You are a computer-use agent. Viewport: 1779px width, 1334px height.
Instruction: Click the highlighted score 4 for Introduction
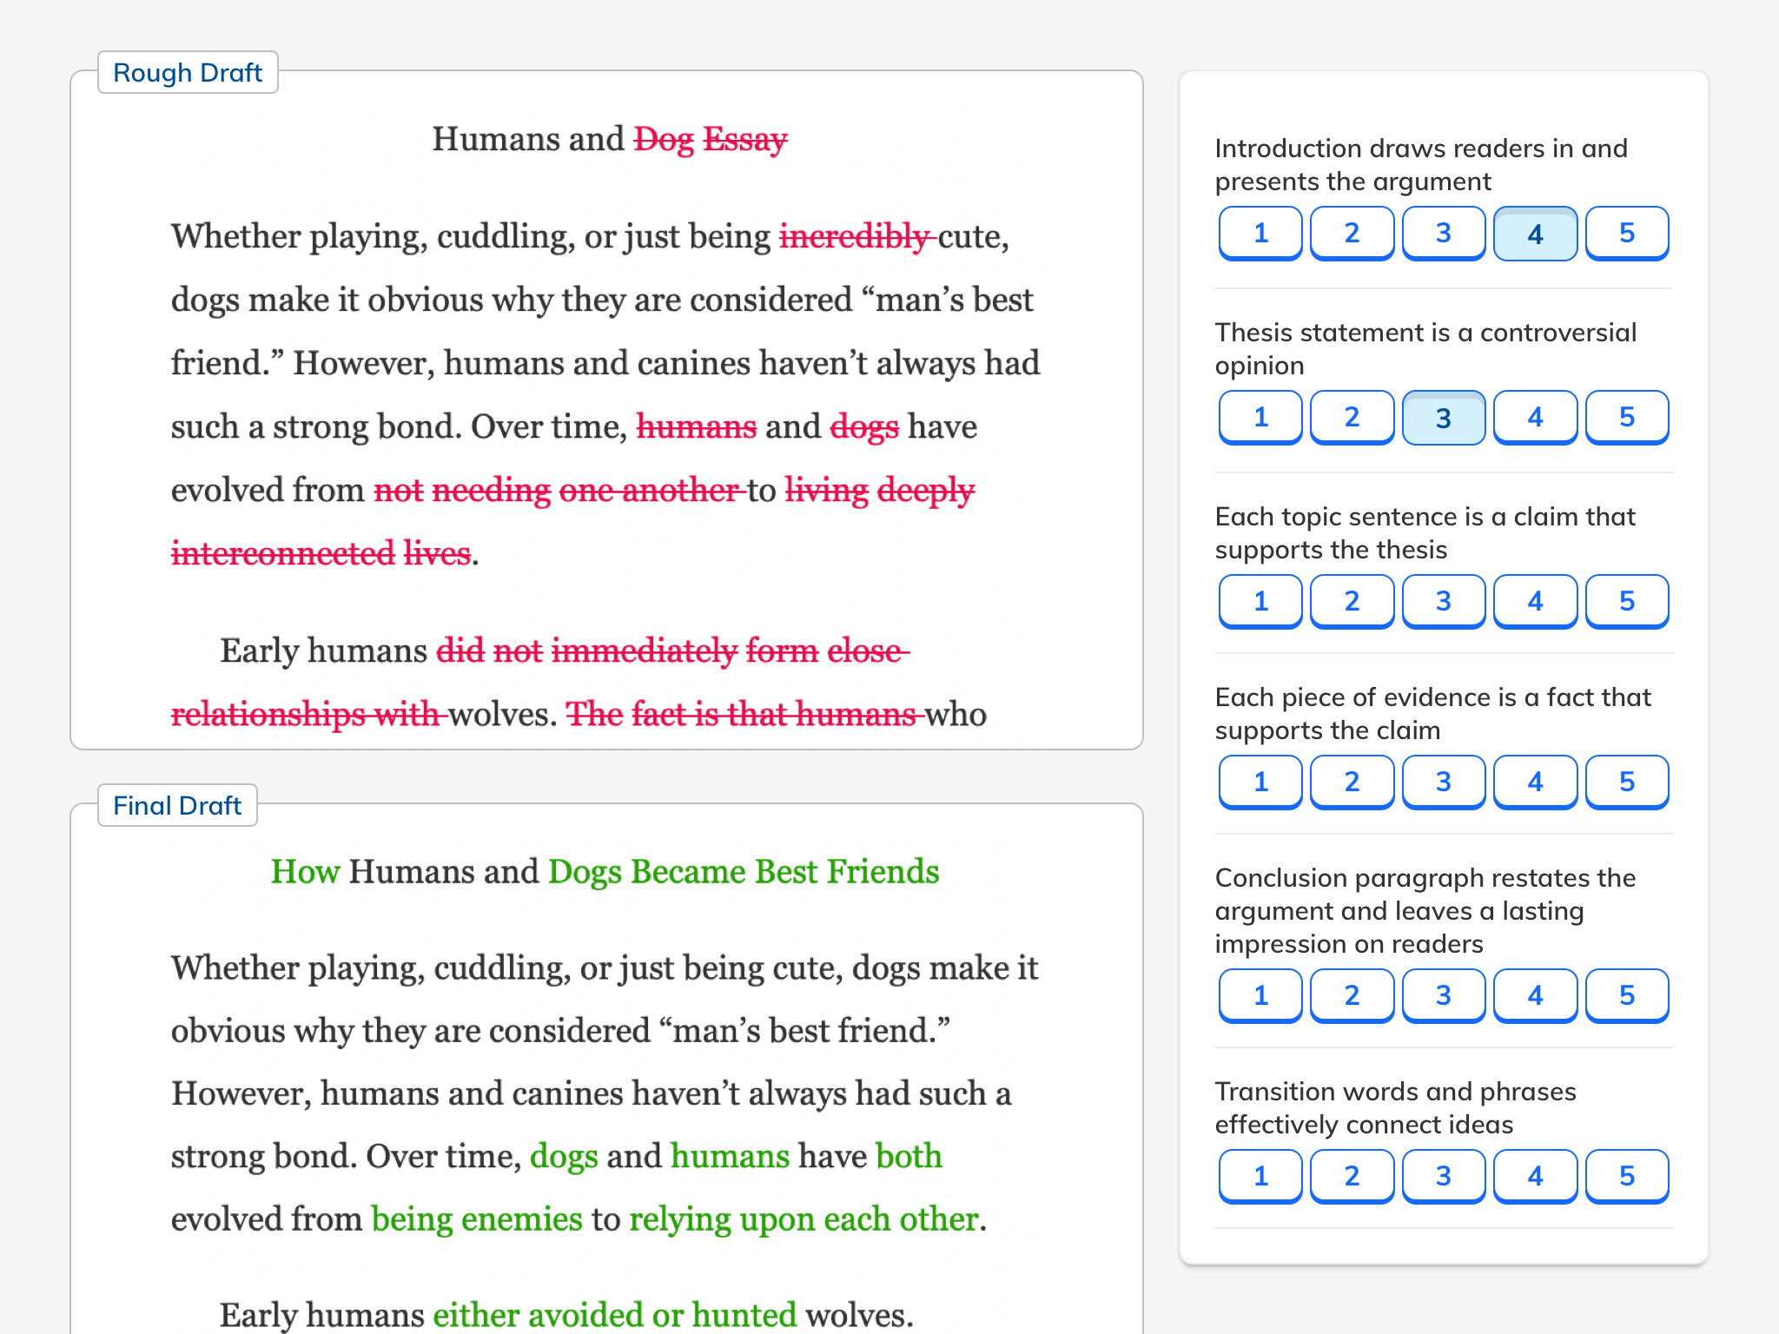point(1535,234)
